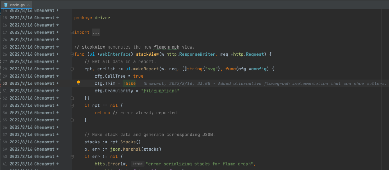389x170 pixels.
Task: Click the inline commit message about alternative flamegraph
Action: [265, 84]
